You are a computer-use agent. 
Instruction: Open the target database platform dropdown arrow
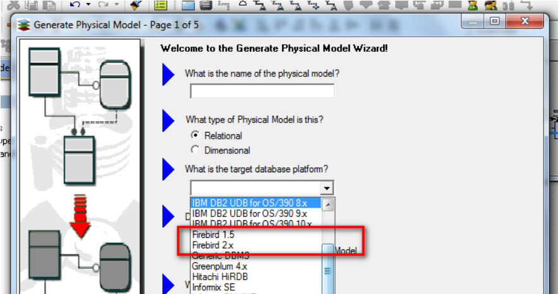click(326, 188)
